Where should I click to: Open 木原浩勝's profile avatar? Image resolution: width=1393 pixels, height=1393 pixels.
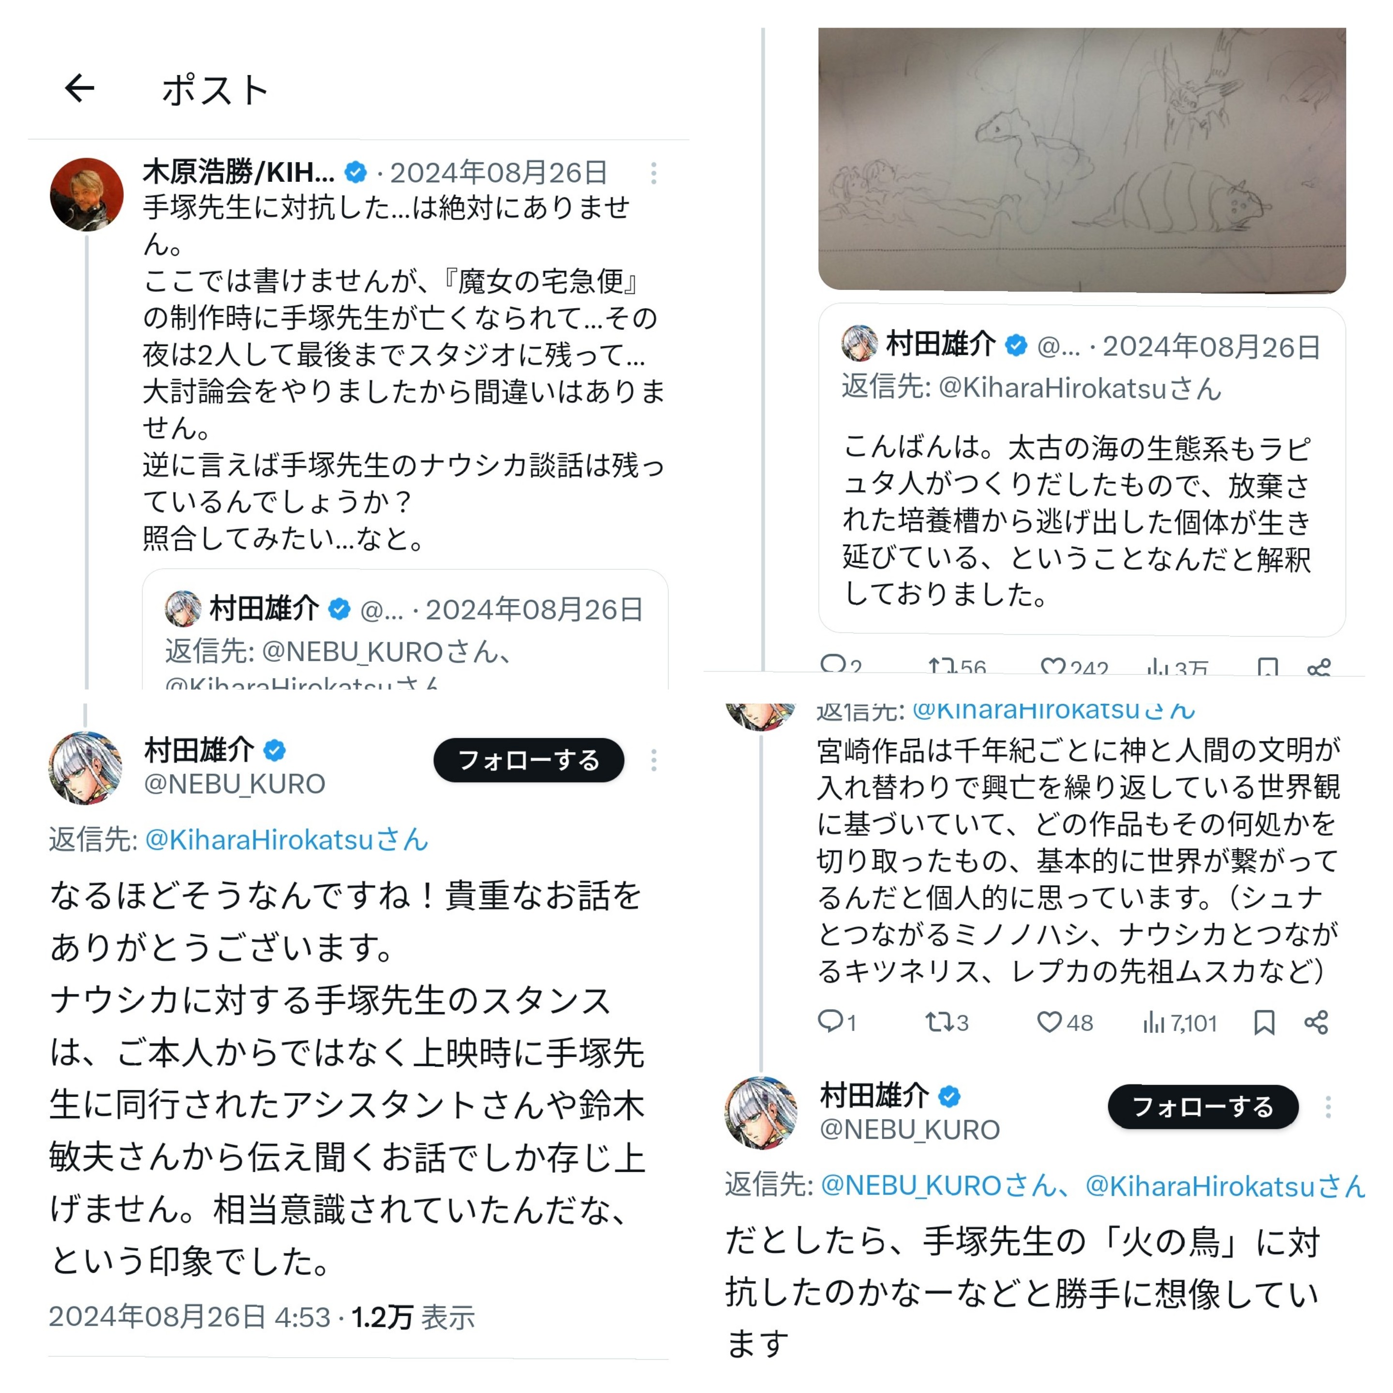[87, 194]
